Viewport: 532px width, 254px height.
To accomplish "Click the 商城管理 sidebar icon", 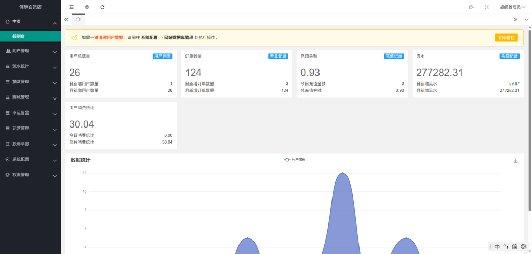I will coord(8,97).
